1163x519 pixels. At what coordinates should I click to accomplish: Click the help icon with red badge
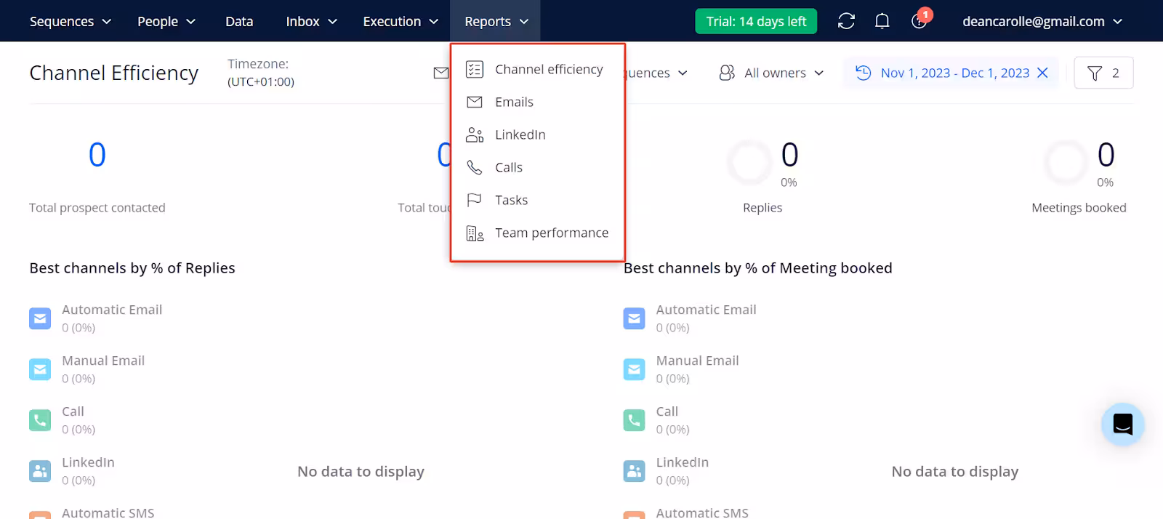pos(919,21)
